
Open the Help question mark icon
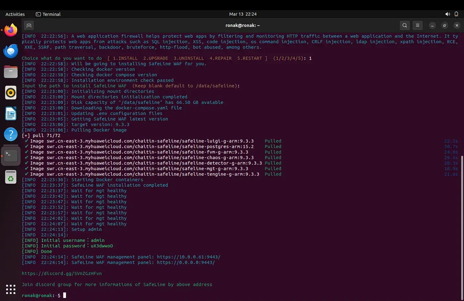coord(11,134)
